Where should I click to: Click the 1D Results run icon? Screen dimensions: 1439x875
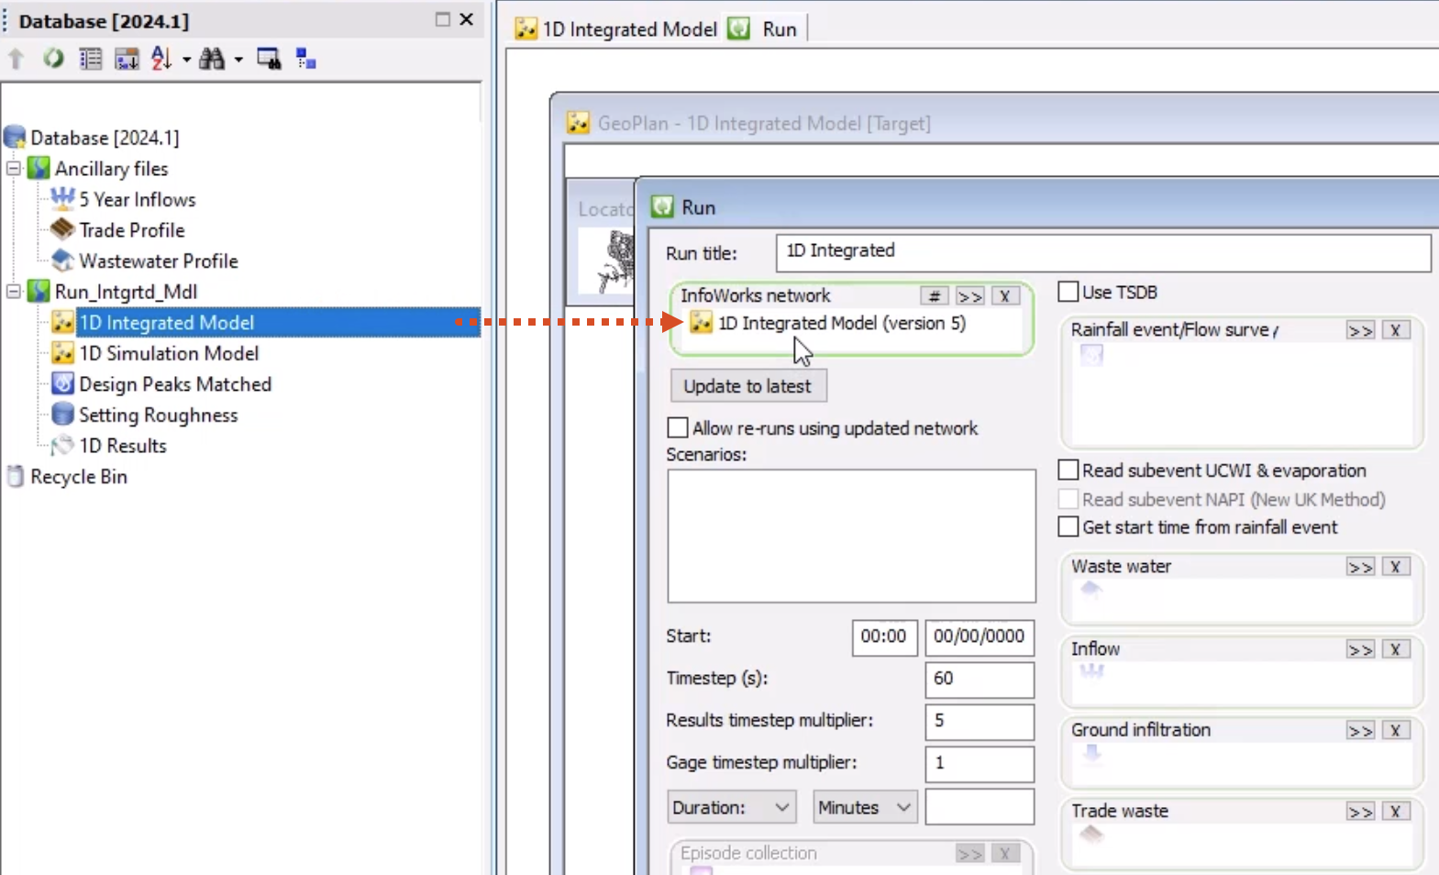(x=62, y=446)
